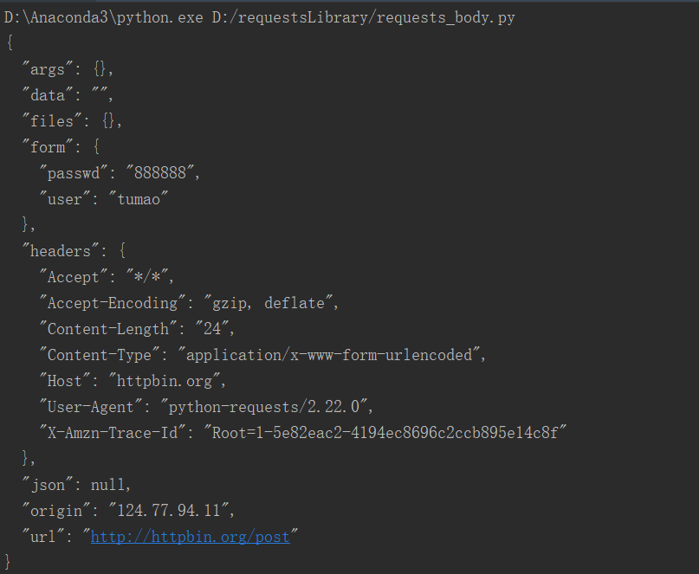This screenshot has height=574, width=699.
Task: Click the passwd value "888888"
Action: tap(160, 173)
